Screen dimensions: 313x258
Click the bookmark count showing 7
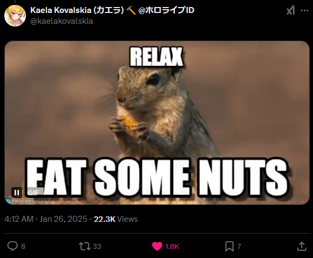239,247
